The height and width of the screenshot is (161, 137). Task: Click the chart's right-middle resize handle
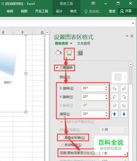click(26, 73)
